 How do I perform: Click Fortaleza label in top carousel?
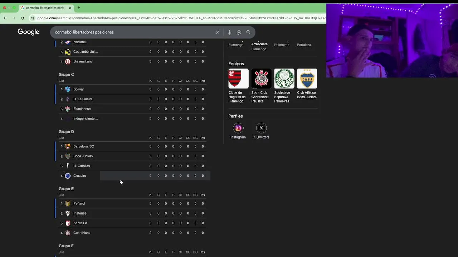304,45
